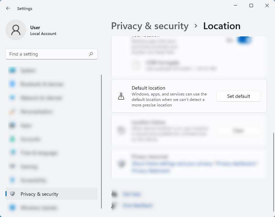Click the sidebar navigation scrollbar
The width and height of the screenshot is (275, 217).
click(x=101, y=141)
